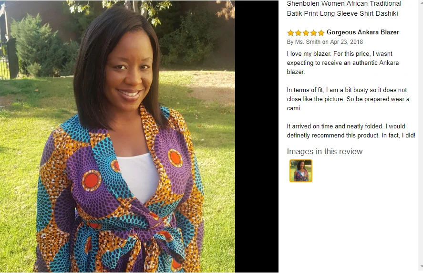Click the second gold star of the rating
Image resolution: width=423 pixels, height=273 pixels.
(298, 33)
